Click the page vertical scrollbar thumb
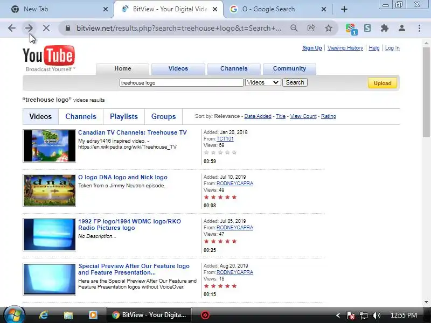The image size is (431, 323). tap(426, 92)
